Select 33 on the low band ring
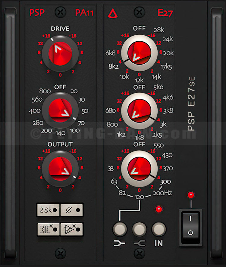 [111, 169]
